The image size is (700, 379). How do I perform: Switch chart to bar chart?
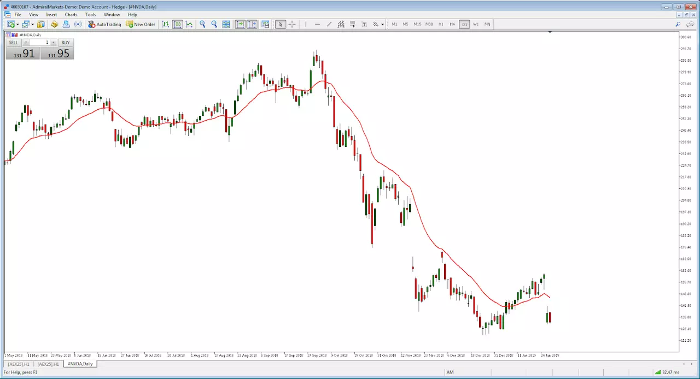[166, 24]
